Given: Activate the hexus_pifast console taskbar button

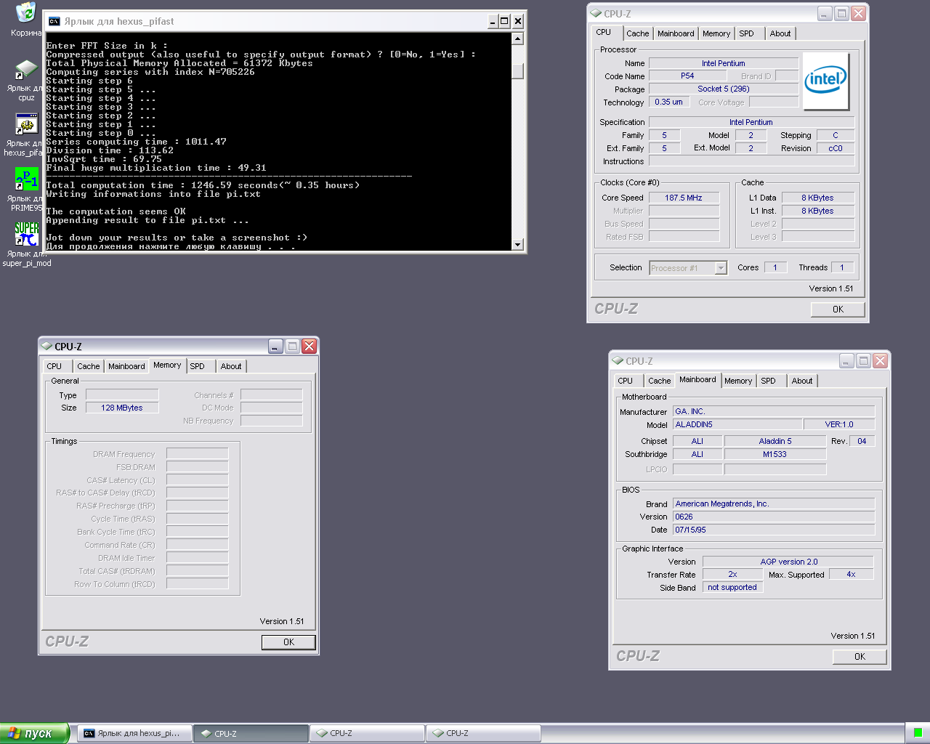Looking at the screenshot, I should [134, 733].
